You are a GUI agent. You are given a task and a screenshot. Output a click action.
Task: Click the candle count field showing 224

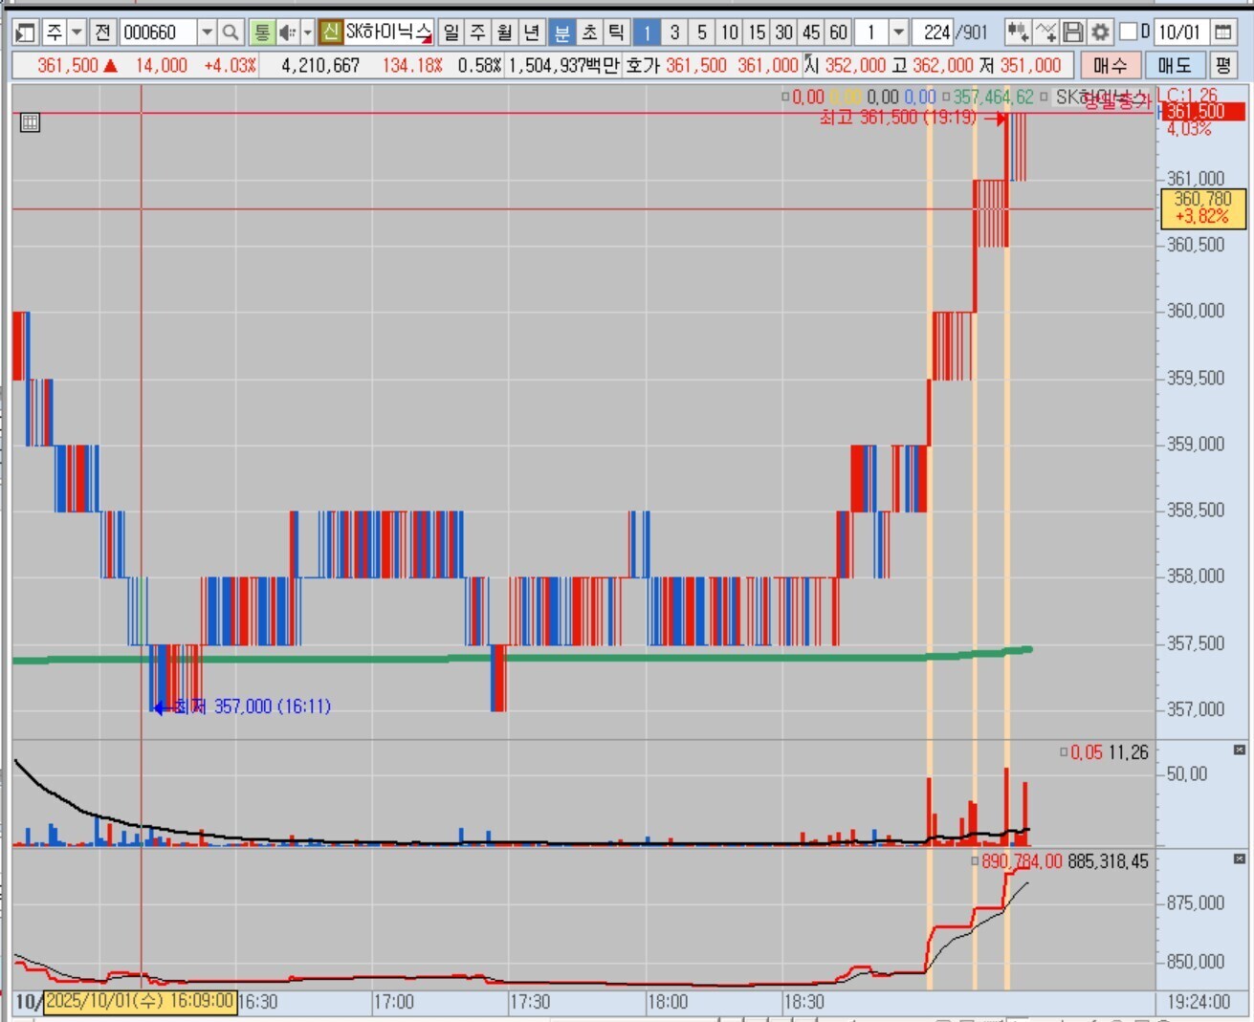pos(936,33)
